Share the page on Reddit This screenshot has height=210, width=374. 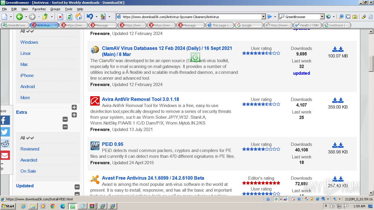(x=5, y=143)
